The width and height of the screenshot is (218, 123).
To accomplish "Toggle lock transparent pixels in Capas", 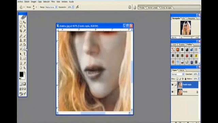I will [x=177, y=79].
